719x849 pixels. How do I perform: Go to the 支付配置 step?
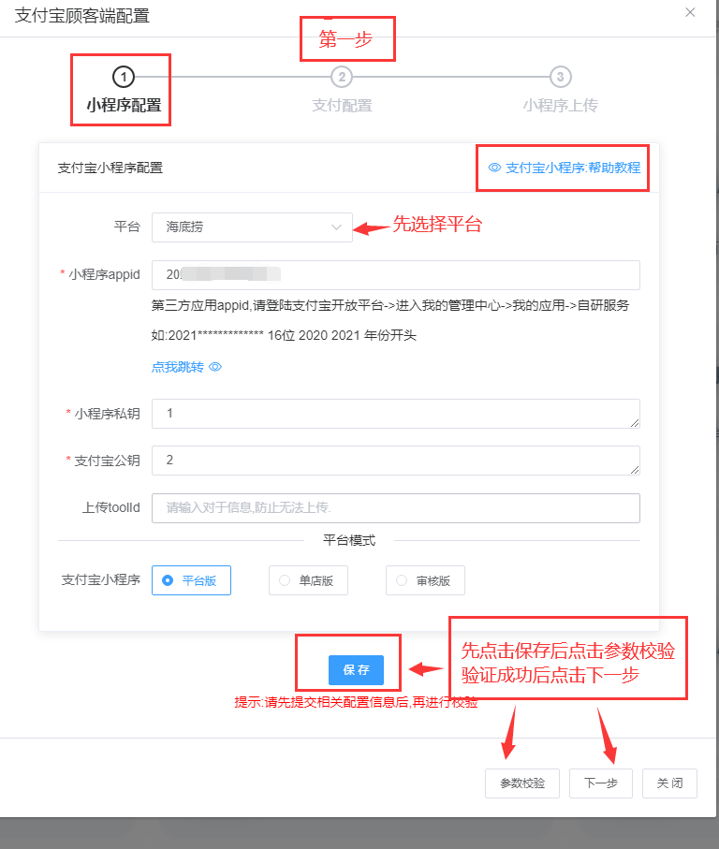[342, 105]
